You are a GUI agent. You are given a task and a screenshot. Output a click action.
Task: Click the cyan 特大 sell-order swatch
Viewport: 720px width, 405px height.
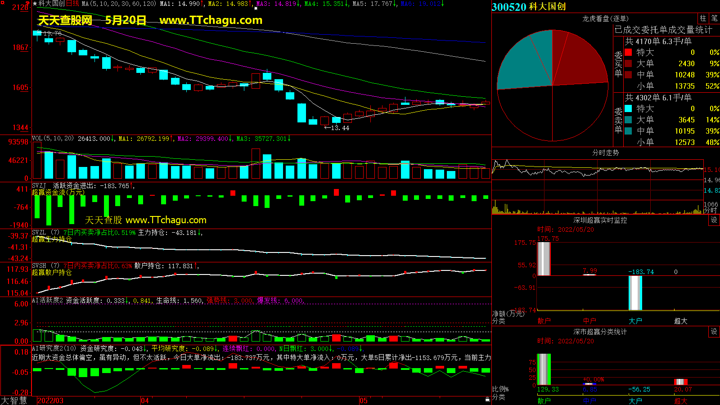click(628, 108)
